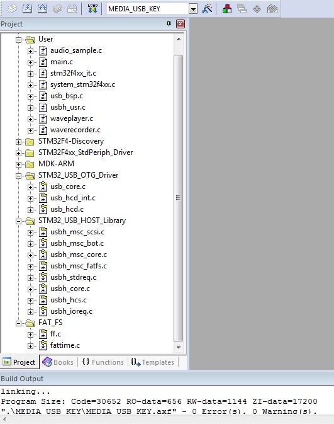Select usb_bsp.c file
The width and height of the screenshot is (334, 424).
coord(67,96)
